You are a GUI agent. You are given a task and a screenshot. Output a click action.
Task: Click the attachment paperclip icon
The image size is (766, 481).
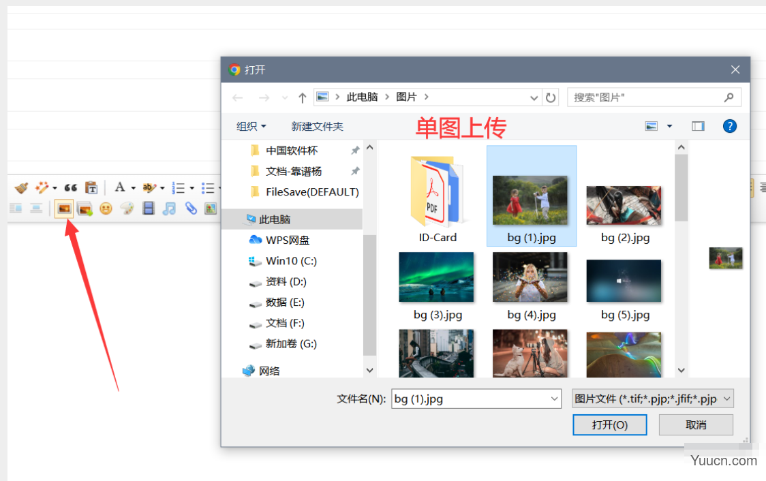[191, 209]
